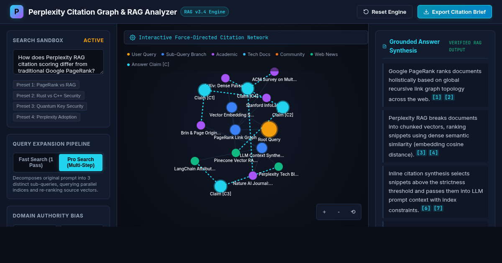This screenshot has width=502, height=263.
Task: Click the Web News legend entry
Action: click(324, 54)
